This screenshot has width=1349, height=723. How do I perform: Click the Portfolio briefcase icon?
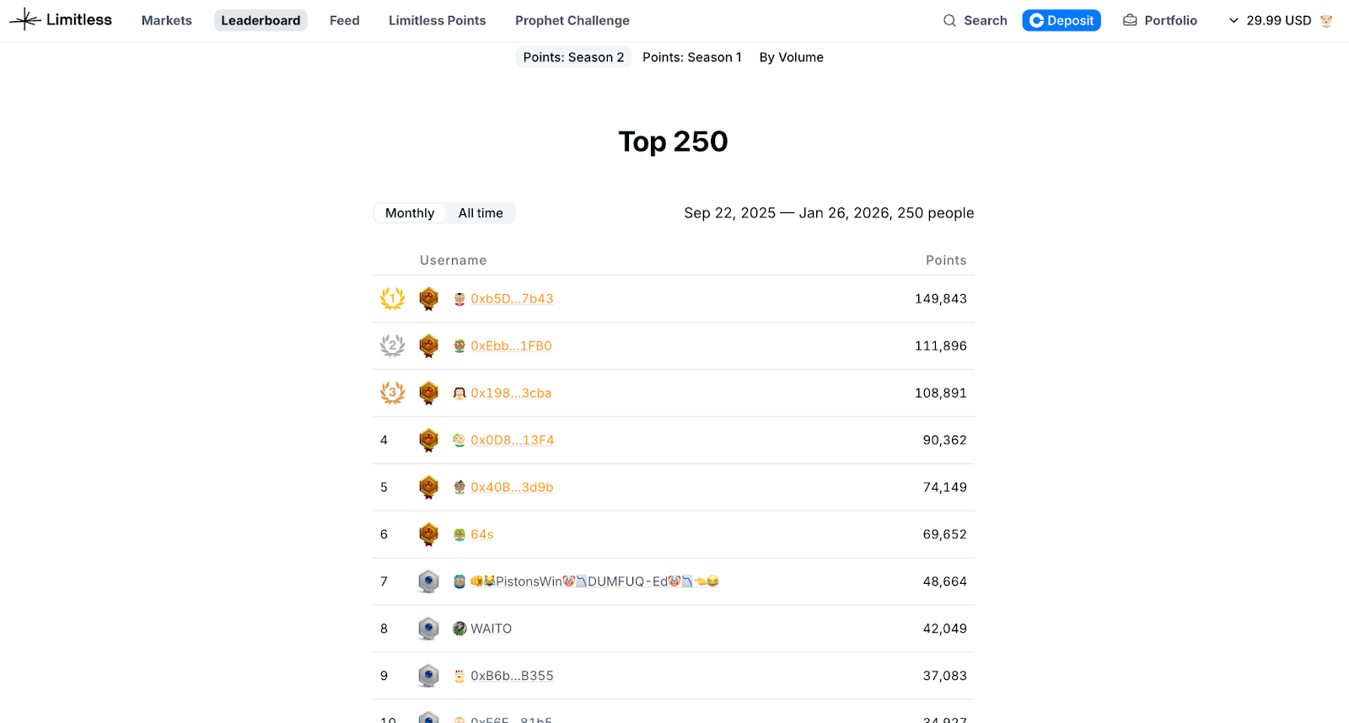click(1130, 20)
